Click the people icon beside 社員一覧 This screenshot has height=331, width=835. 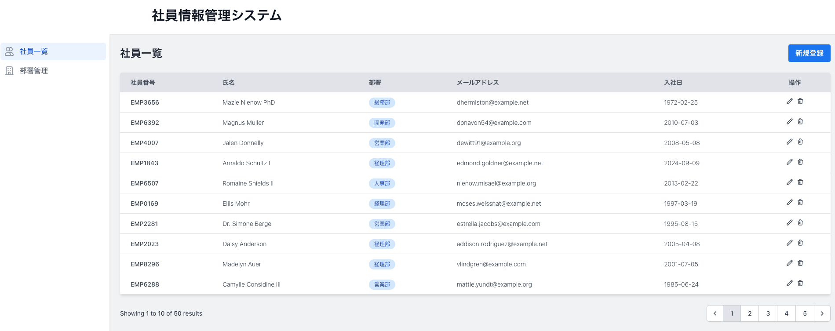click(9, 51)
